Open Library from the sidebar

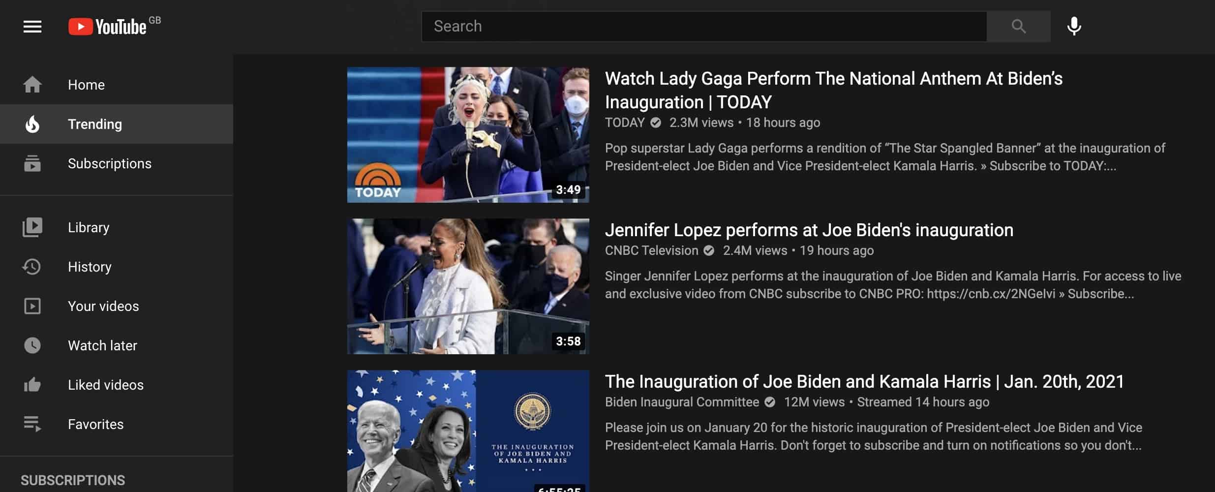point(117,227)
